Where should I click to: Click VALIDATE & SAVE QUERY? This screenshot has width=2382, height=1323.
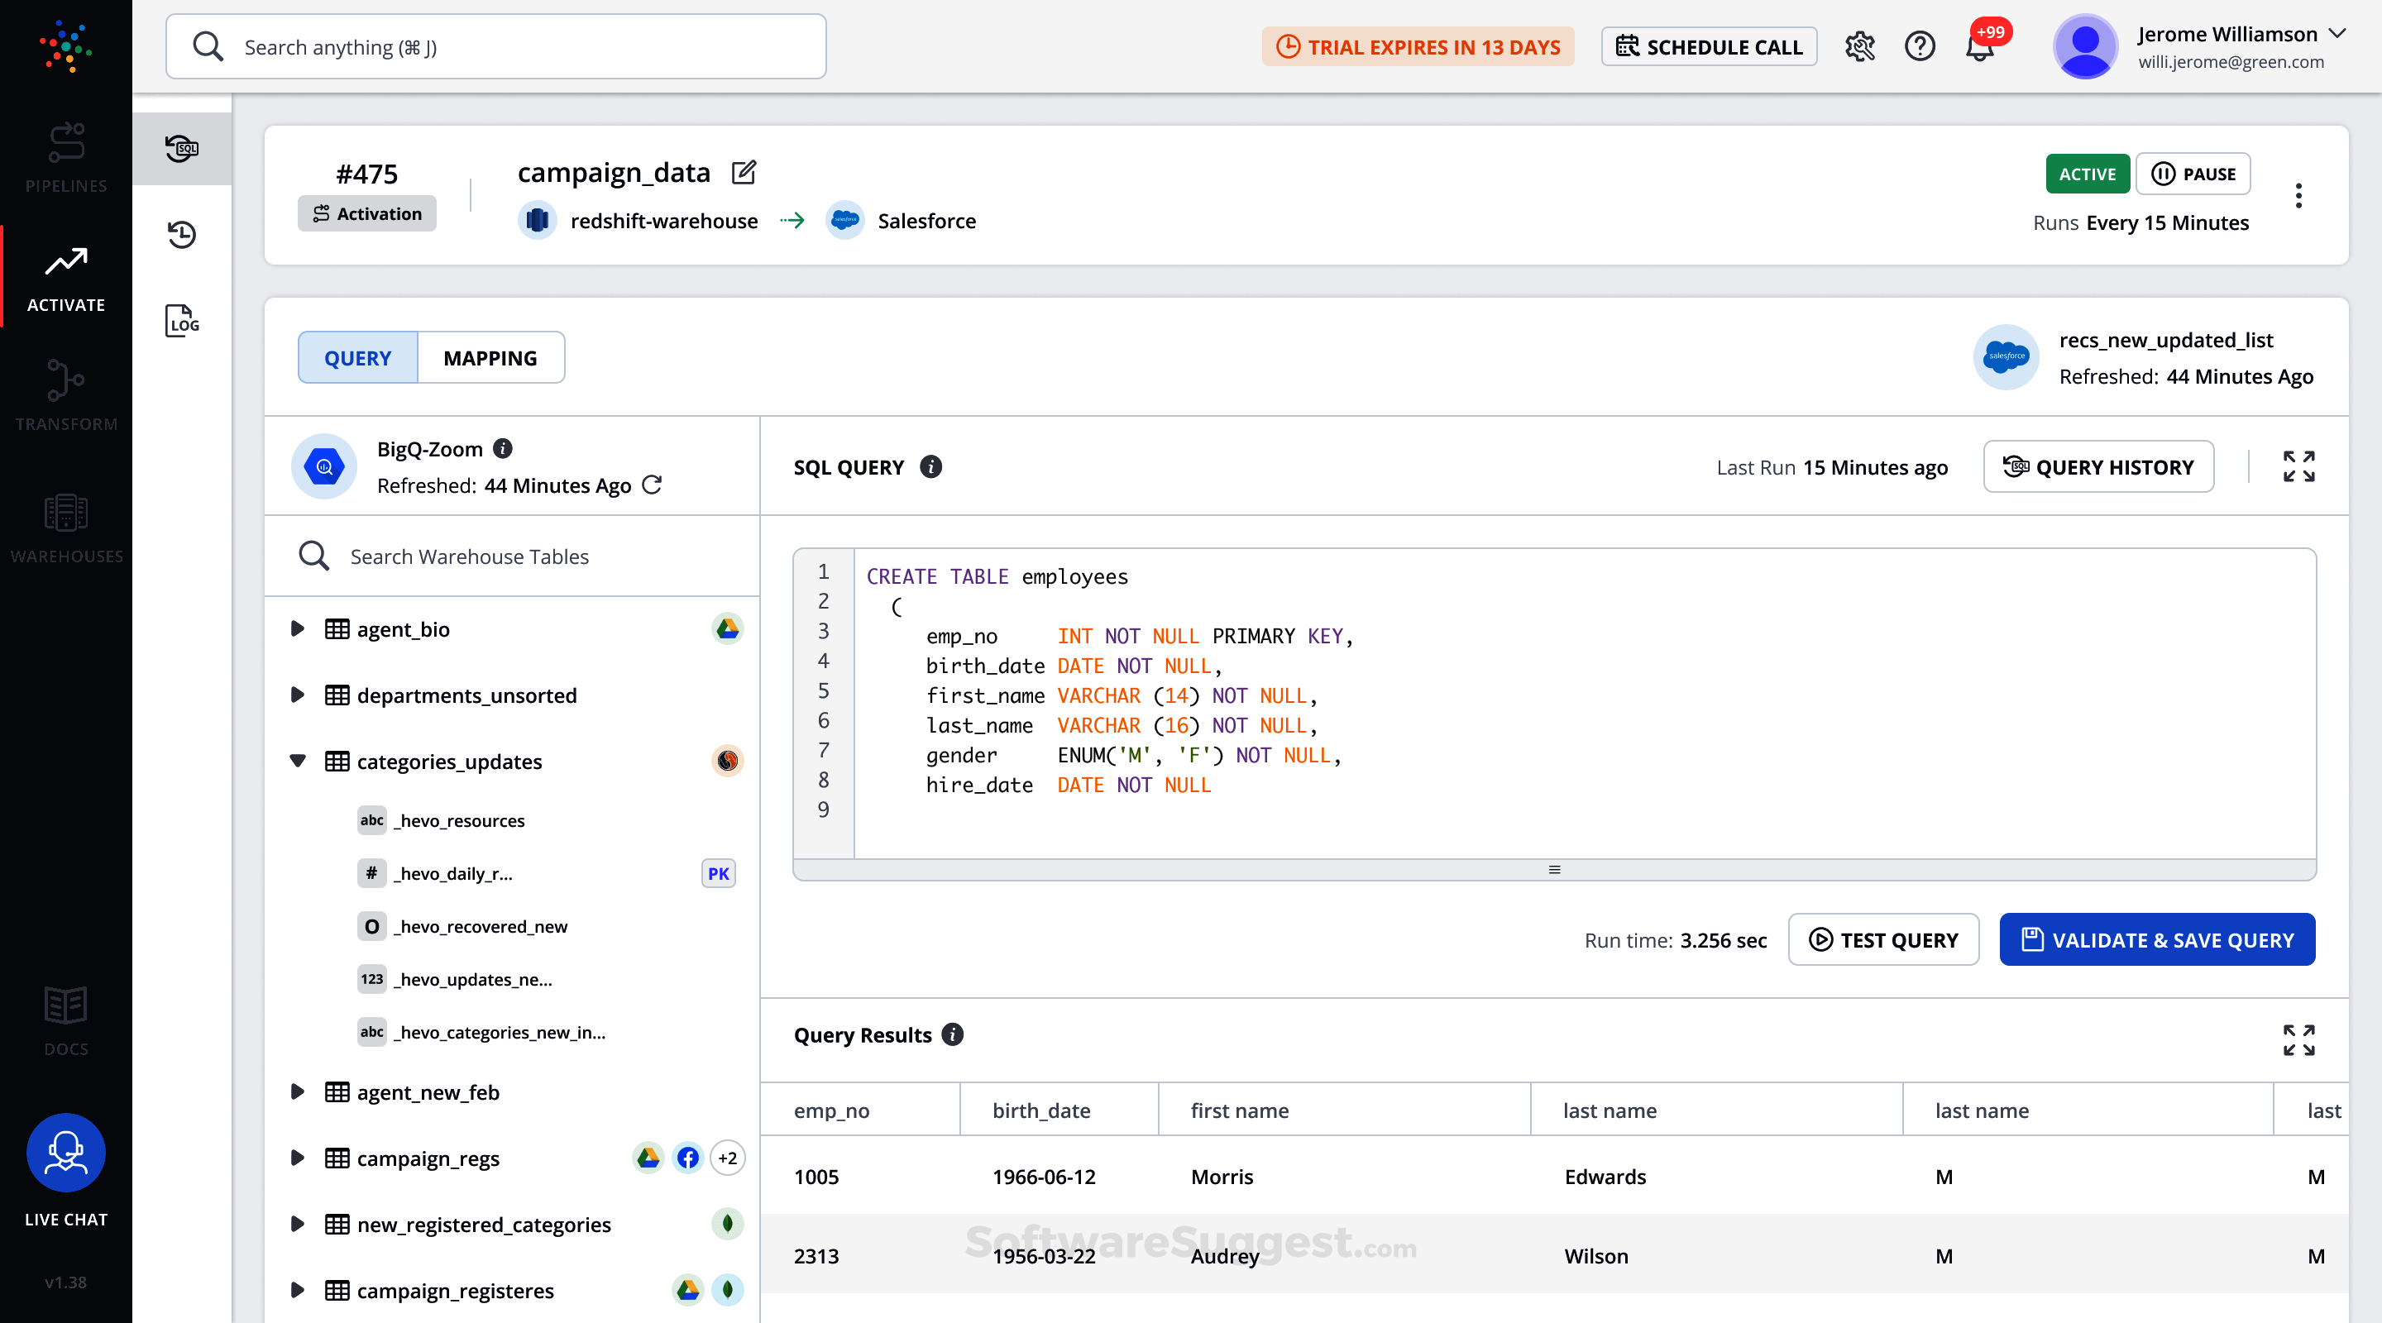(2156, 939)
